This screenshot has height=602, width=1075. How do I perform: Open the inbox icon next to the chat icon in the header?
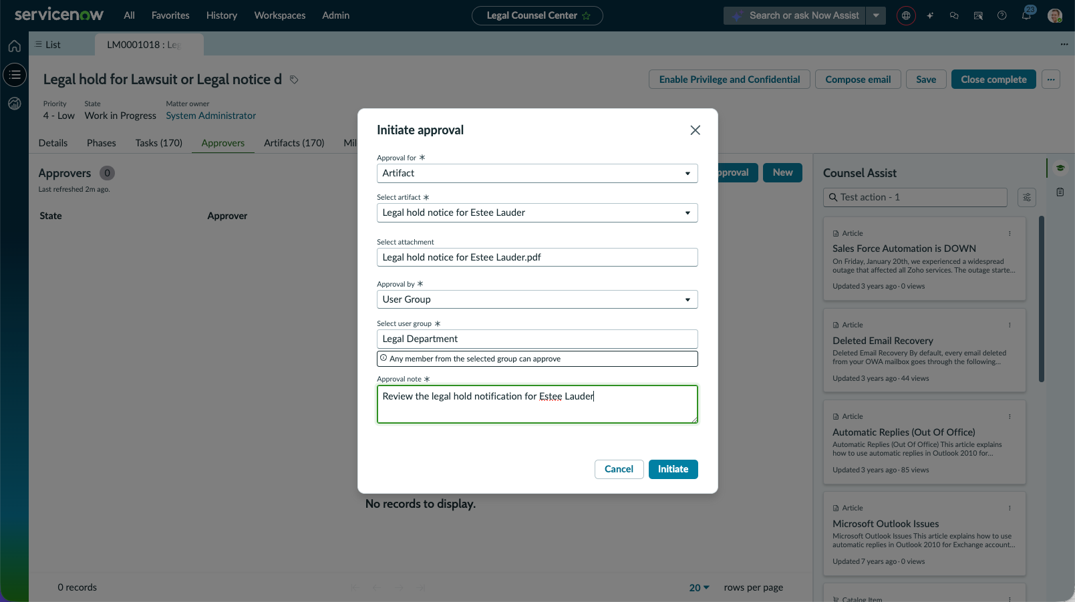point(978,15)
